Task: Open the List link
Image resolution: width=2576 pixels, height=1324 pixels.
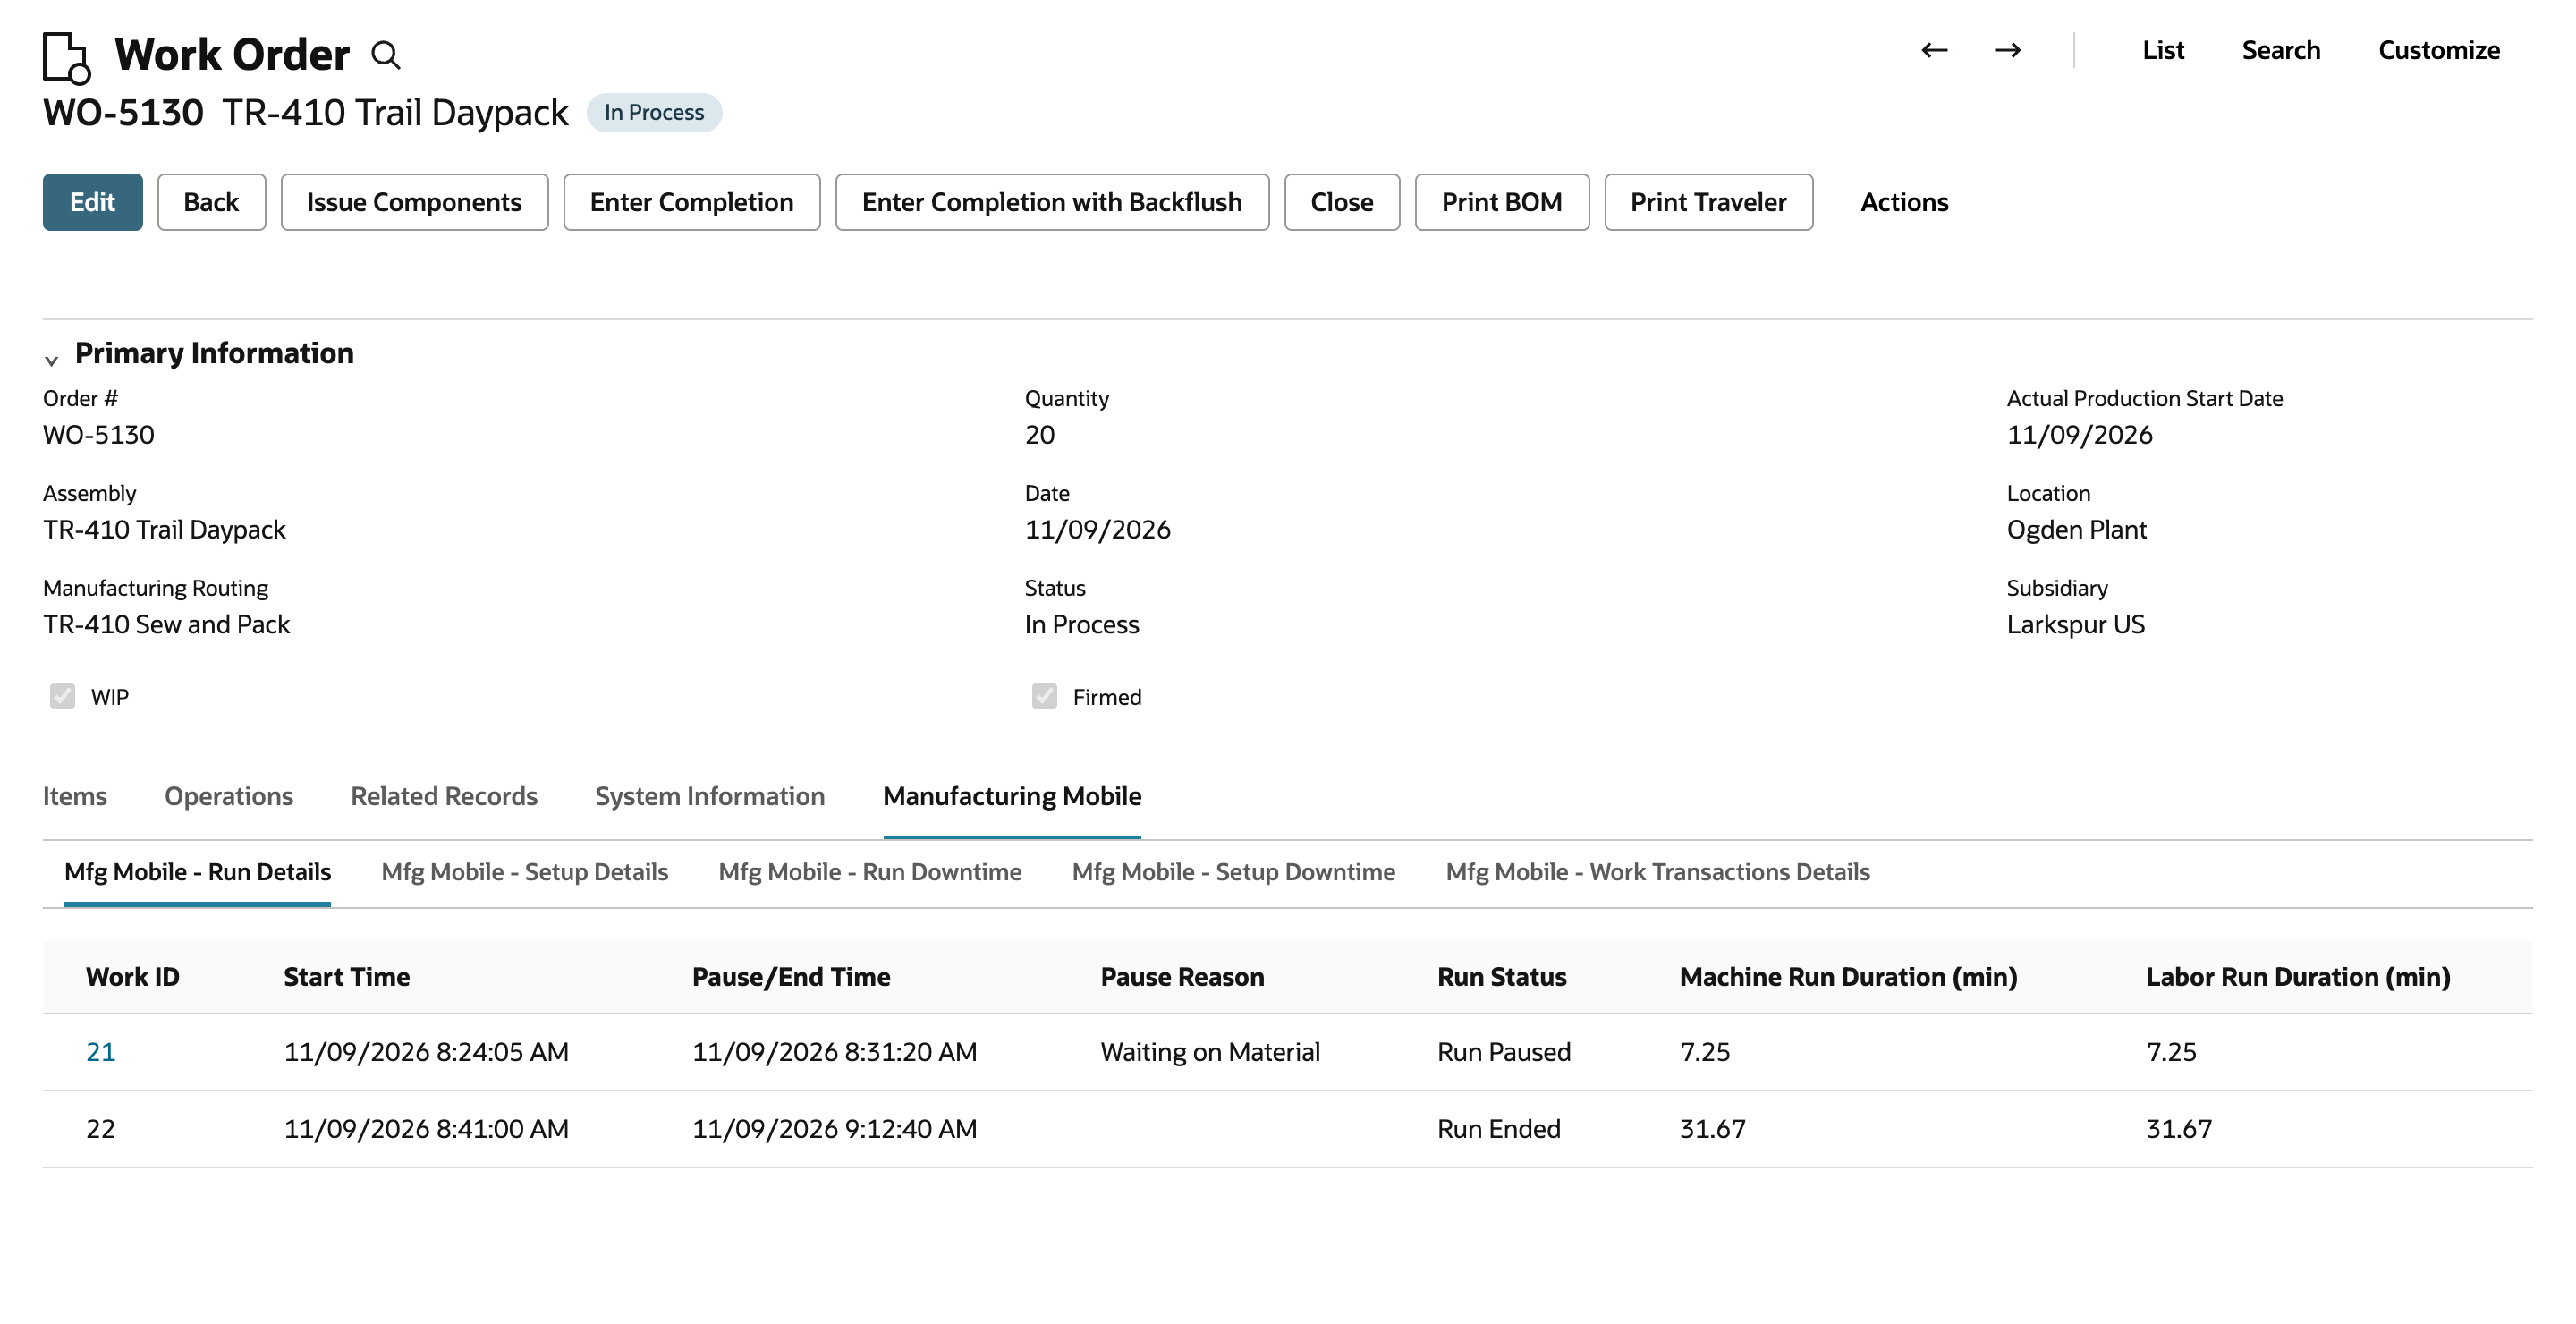Action: pos(2163,50)
